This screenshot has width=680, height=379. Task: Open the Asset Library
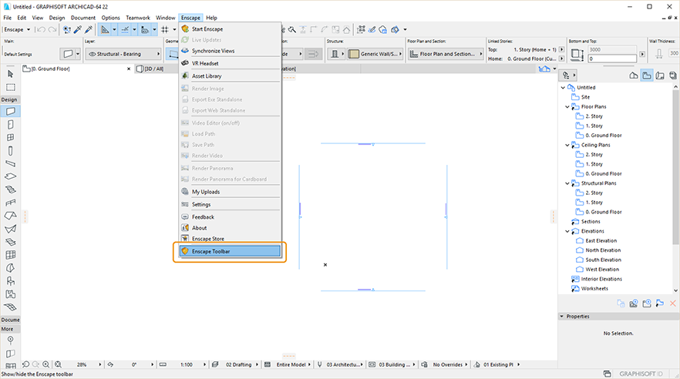tap(207, 76)
